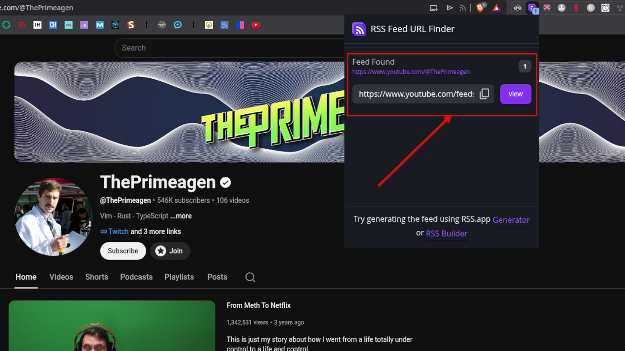
Task: Open the purple LS bookmark
Action: click(84, 25)
